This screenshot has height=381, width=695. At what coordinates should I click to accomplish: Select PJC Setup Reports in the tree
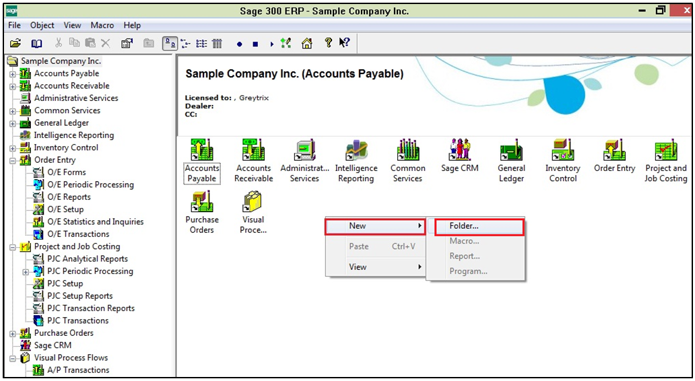79,296
